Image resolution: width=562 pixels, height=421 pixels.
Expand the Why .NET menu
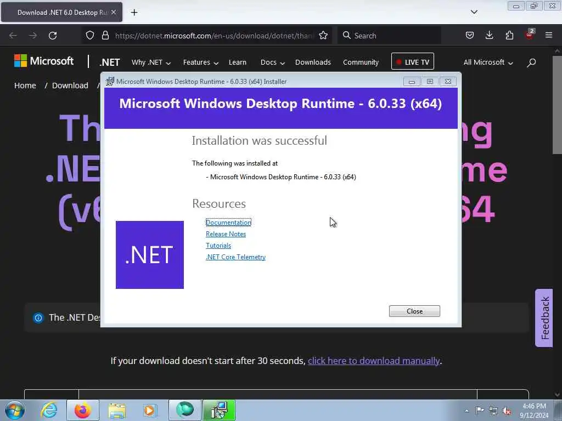coord(151,62)
